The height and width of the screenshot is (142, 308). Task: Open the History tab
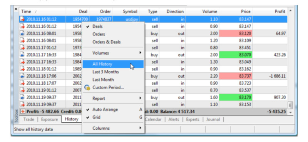tap(72, 119)
